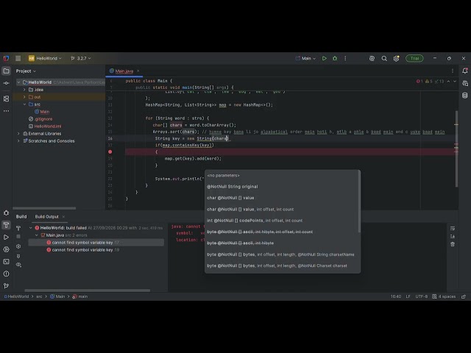Open the AI assistant icon in toolbar
Screen dimensions: 471x353
point(372,58)
